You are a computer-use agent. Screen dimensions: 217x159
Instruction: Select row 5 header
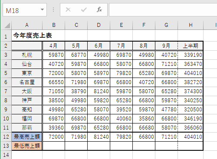[x=6, y=73]
